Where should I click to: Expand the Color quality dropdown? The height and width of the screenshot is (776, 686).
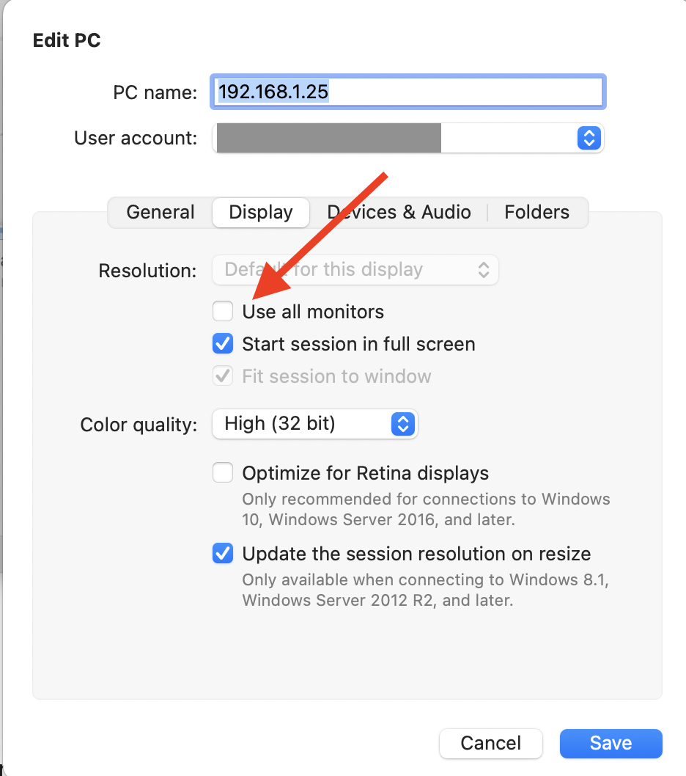pyautogui.click(x=314, y=424)
